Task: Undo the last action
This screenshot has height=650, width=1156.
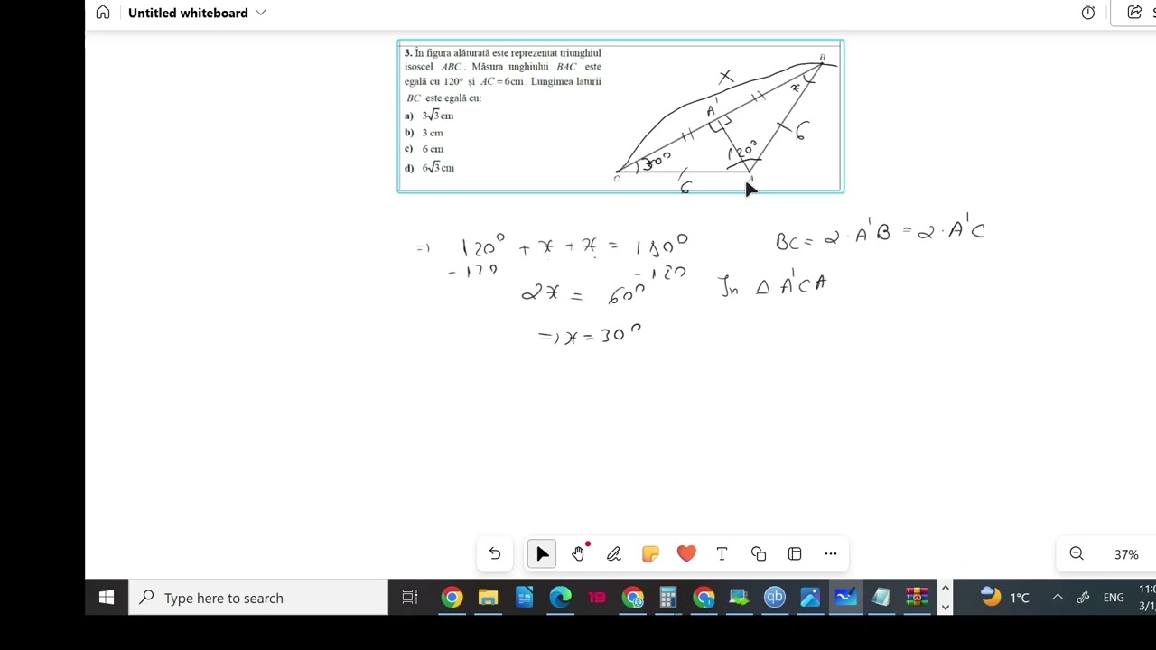Action: [x=495, y=554]
